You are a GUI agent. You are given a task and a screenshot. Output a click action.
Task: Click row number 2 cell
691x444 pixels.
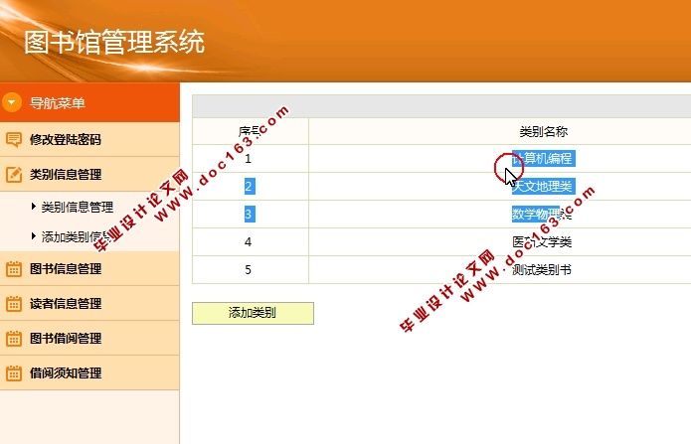point(250,187)
